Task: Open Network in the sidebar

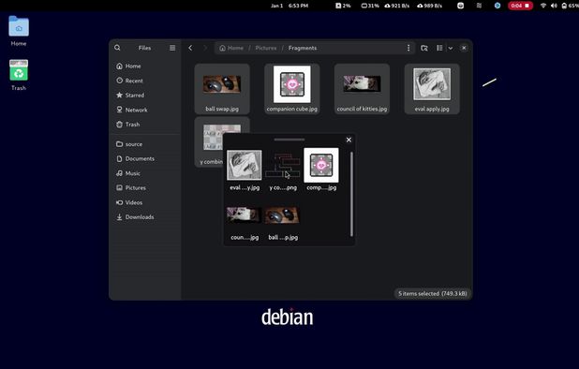Action: point(145,110)
